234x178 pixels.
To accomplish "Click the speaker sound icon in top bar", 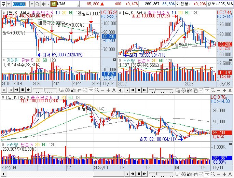I will coord(44,4).
